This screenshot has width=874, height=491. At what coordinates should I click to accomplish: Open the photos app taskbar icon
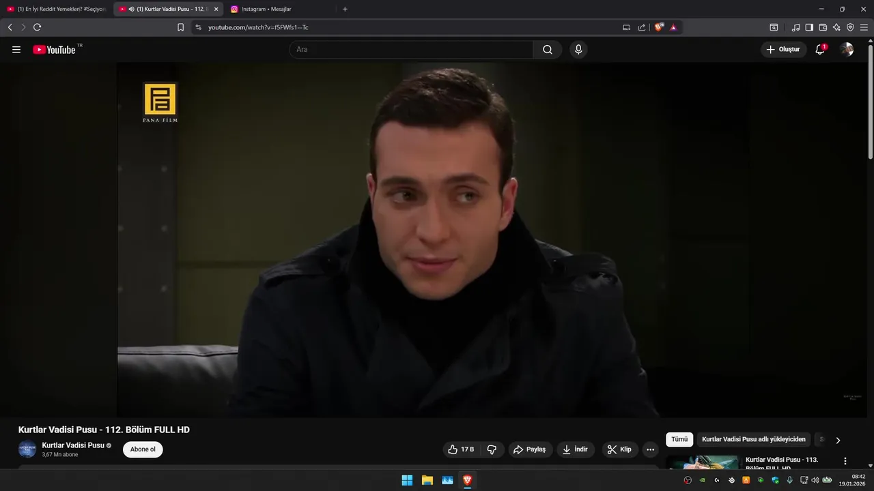(x=447, y=480)
